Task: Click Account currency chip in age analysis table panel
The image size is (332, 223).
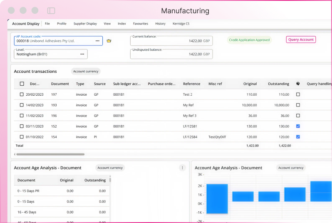Action: 110,168
